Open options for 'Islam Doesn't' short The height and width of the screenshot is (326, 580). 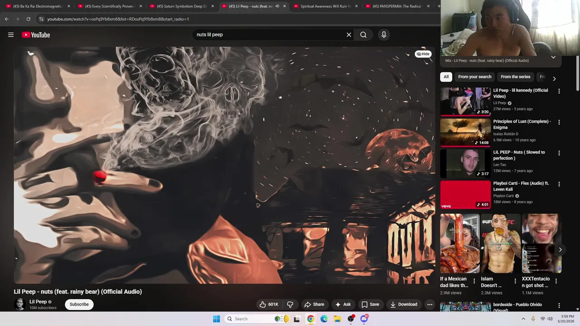[515, 281]
